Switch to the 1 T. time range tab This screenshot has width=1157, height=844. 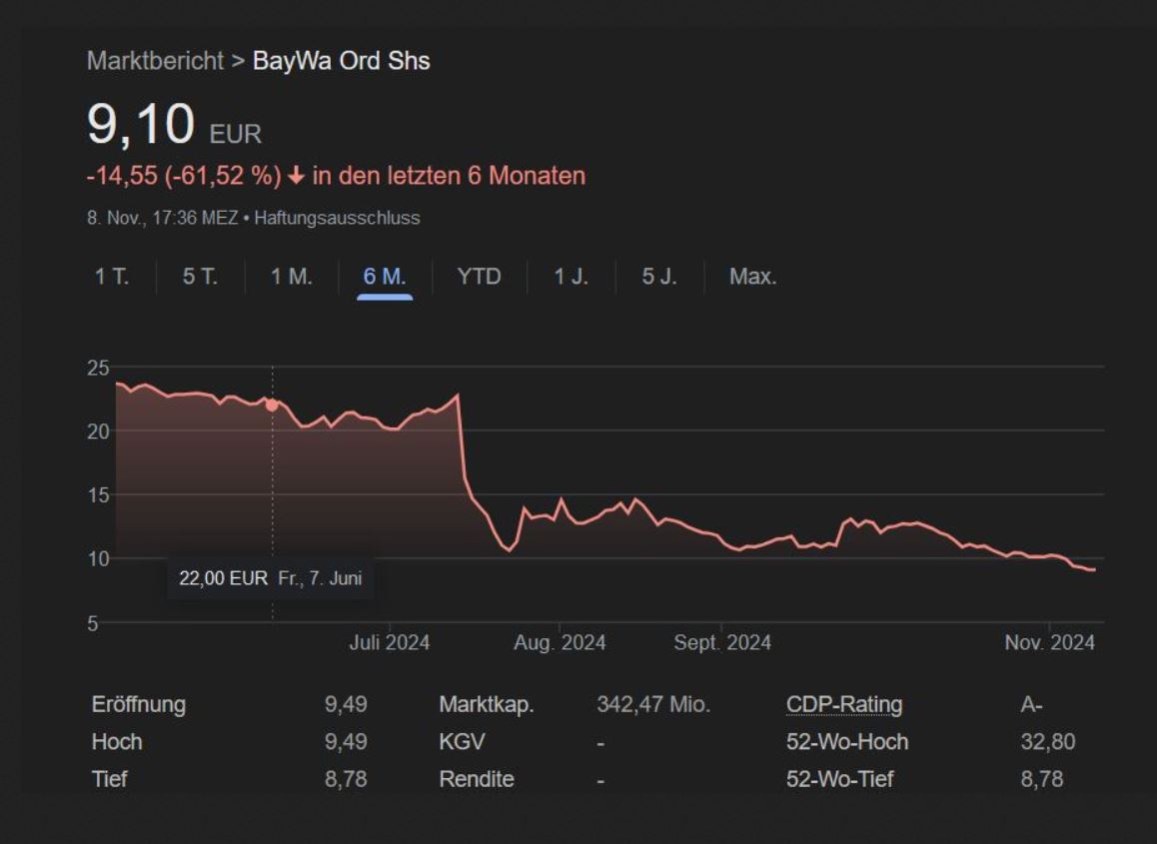[112, 277]
